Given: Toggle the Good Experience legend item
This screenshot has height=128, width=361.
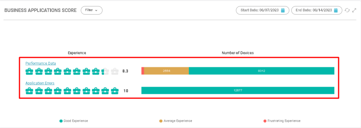Looking at the screenshot, I should [x=74, y=121].
